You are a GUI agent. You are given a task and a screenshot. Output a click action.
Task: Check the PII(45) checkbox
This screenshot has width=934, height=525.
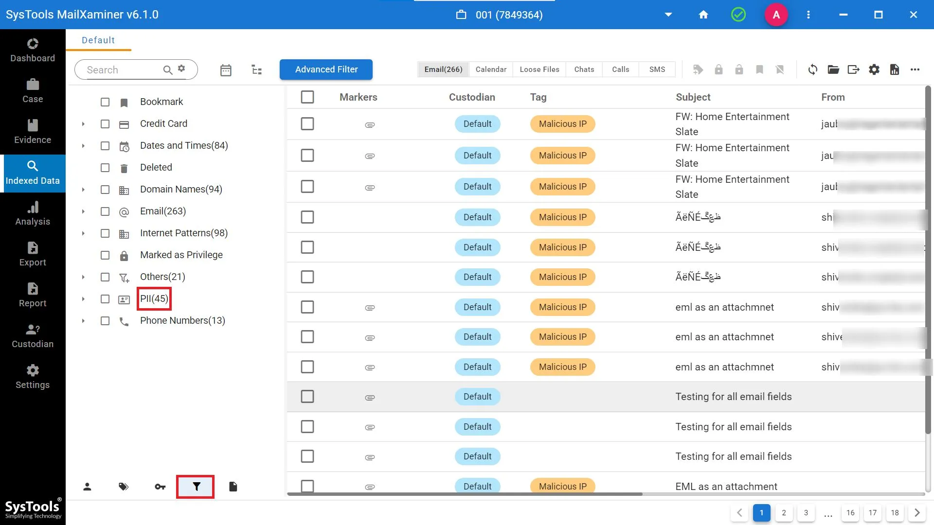click(x=105, y=299)
